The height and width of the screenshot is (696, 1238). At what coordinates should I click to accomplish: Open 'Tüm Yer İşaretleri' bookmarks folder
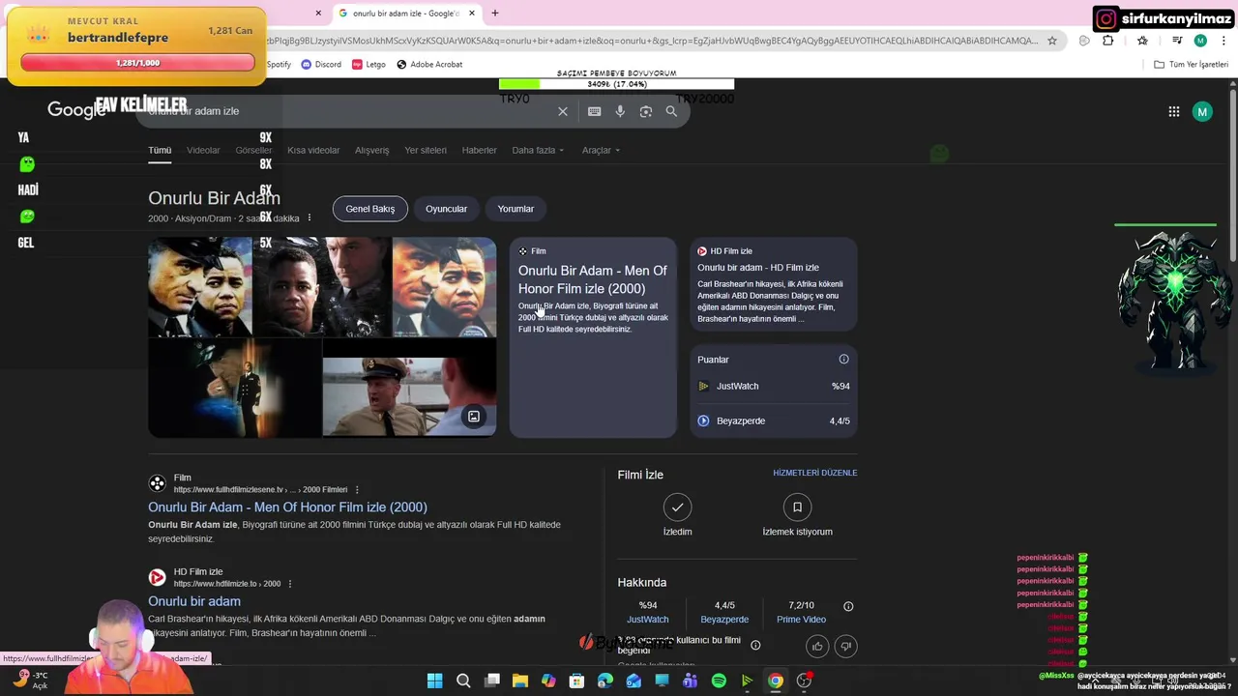1192,64
